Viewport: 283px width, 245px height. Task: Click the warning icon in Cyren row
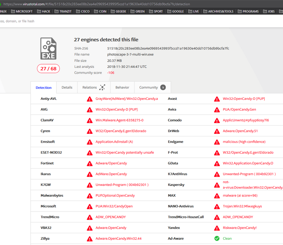pos(90,131)
